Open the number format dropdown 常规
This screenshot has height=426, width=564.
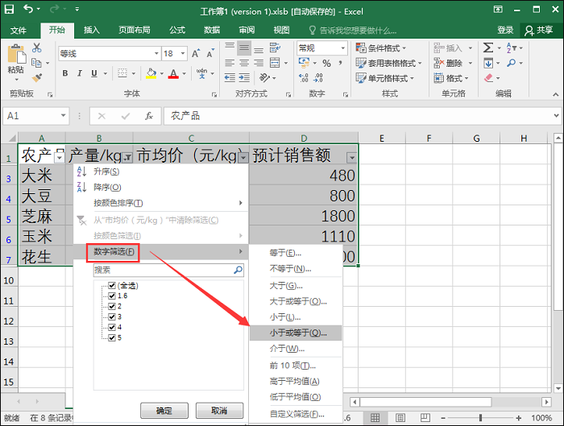pyautogui.click(x=342, y=48)
